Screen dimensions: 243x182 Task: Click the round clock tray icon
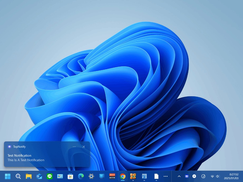[x=203, y=176]
